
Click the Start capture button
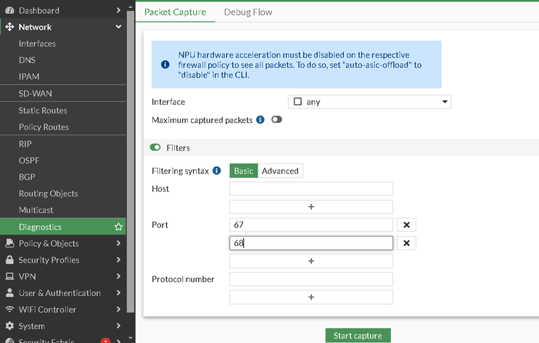(358, 335)
